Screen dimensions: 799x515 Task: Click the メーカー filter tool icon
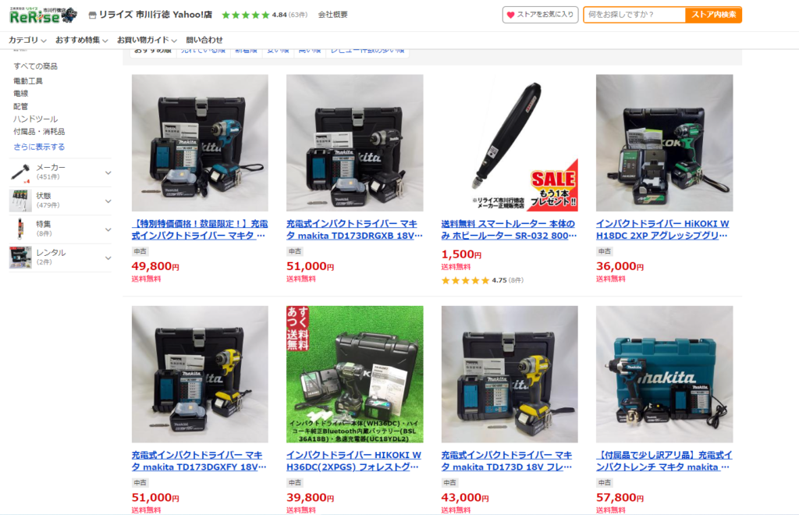20,172
